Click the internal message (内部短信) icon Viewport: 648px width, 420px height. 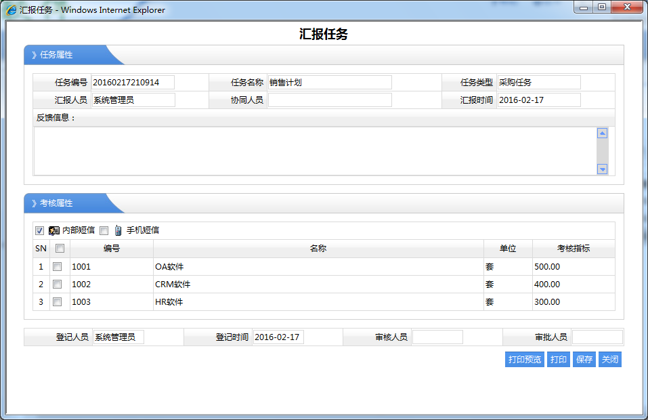(x=54, y=230)
